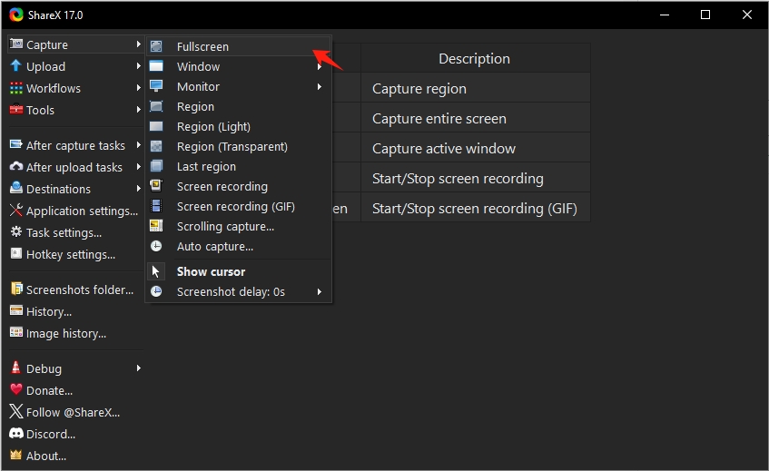Choose Region (Transparent) menu entry
Viewport: 769px width, 471px height.
pyautogui.click(x=239, y=146)
